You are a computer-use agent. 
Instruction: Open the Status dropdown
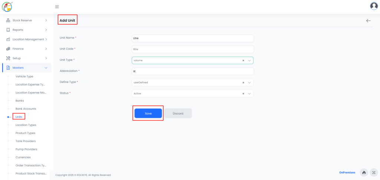click(249, 94)
